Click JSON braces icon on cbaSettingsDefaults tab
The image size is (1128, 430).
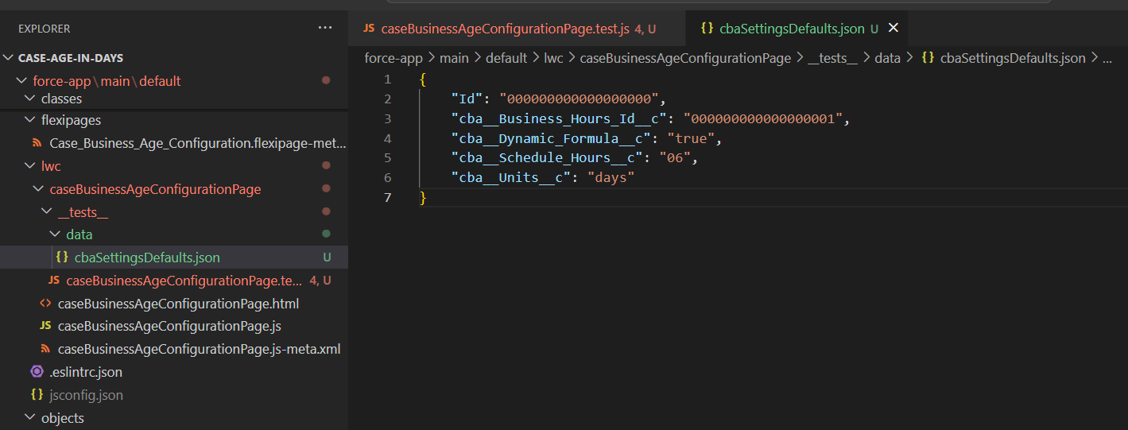tap(707, 28)
